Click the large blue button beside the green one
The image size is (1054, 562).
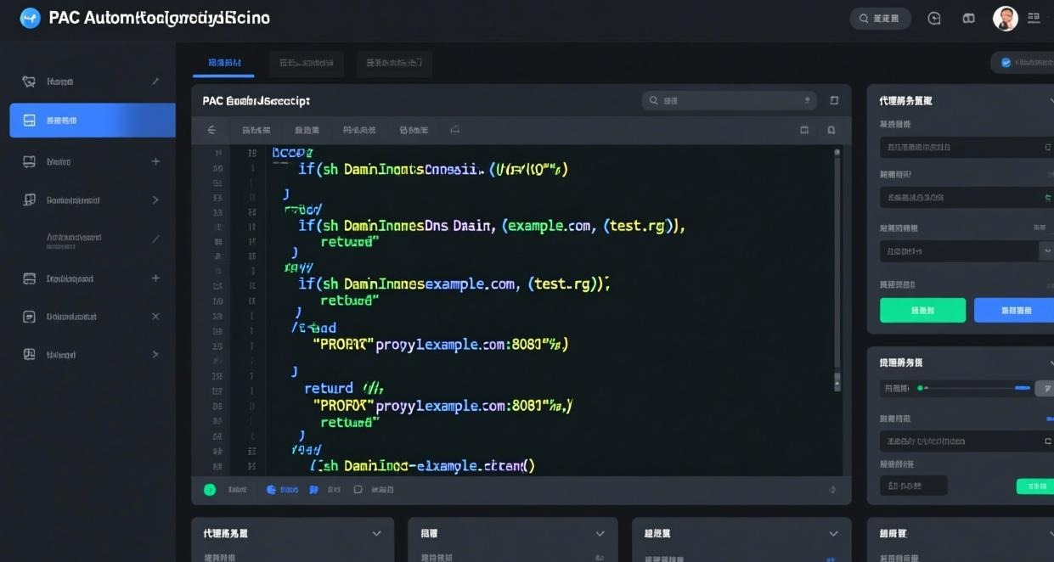point(1014,310)
